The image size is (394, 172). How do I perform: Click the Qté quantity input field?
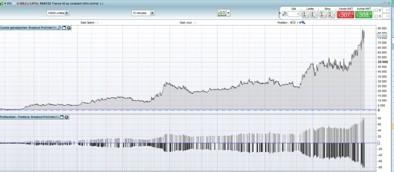[x=294, y=14]
